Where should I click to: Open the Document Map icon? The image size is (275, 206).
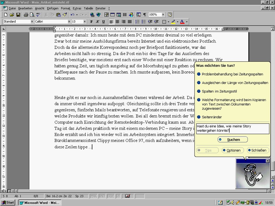pyautogui.click(x=139, y=15)
